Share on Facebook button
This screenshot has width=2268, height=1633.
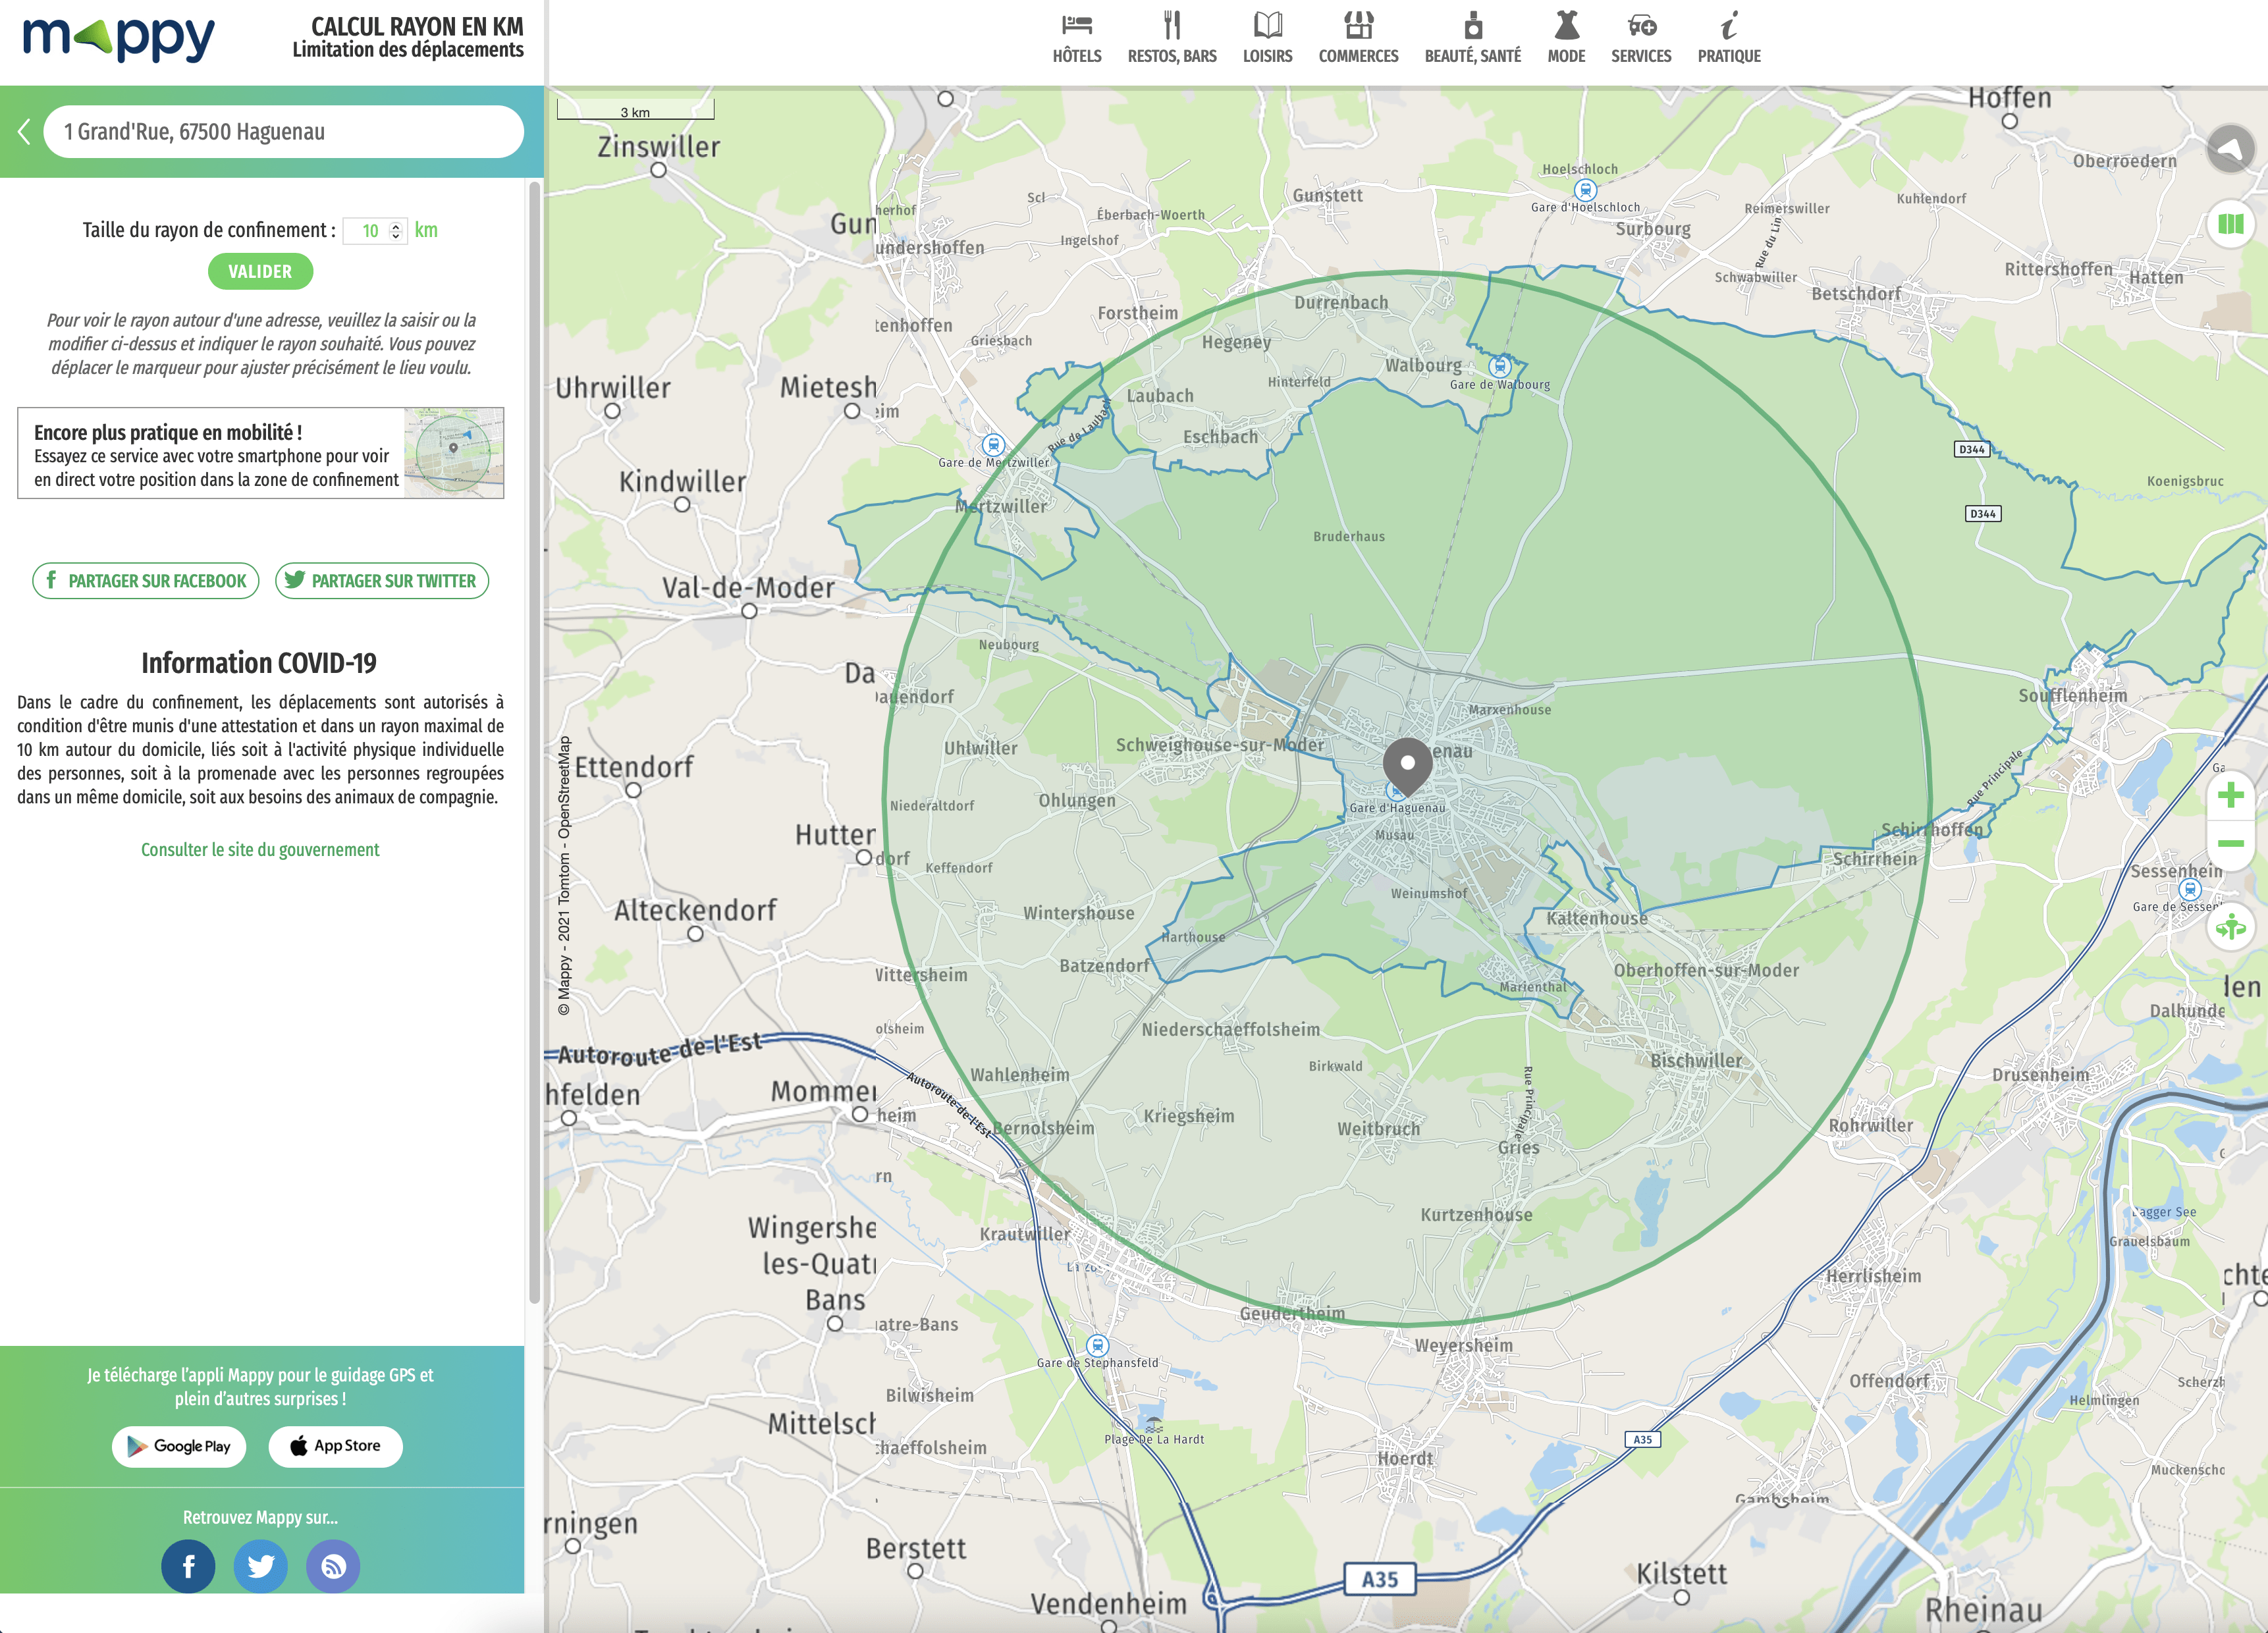[x=146, y=581]
